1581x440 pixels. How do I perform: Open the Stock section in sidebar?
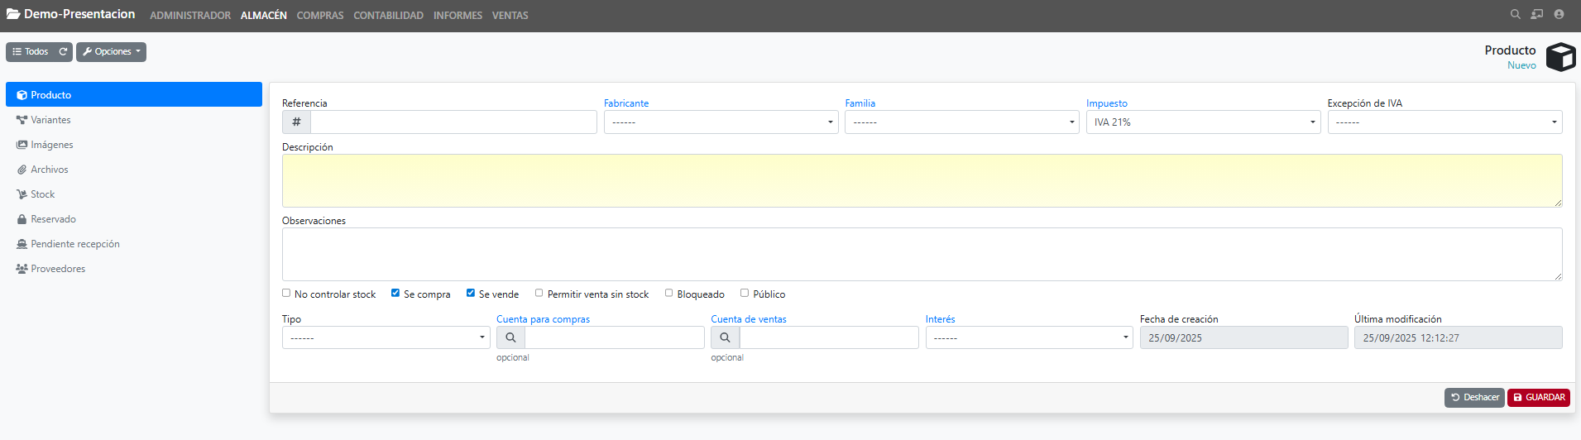pos(42,194)
